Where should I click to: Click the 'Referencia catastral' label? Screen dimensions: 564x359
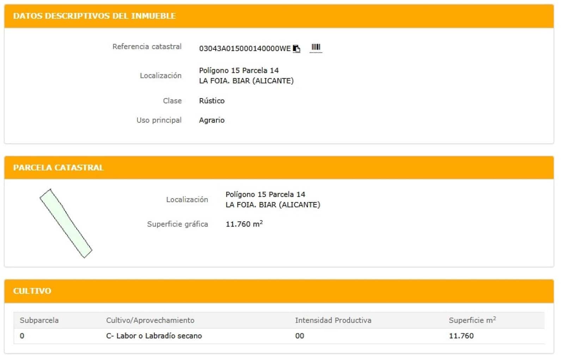147,46
